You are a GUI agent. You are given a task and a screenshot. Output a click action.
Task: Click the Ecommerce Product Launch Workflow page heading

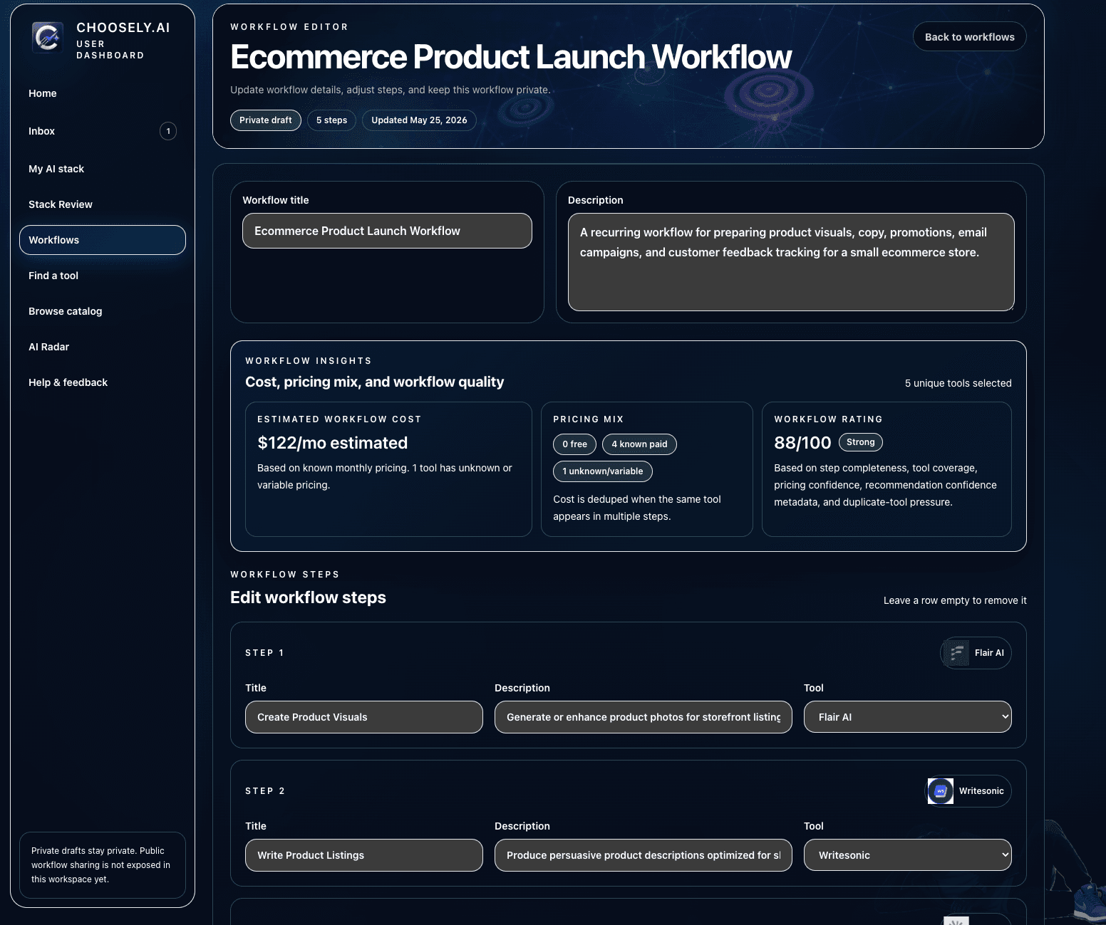click(x=511, y=57)
